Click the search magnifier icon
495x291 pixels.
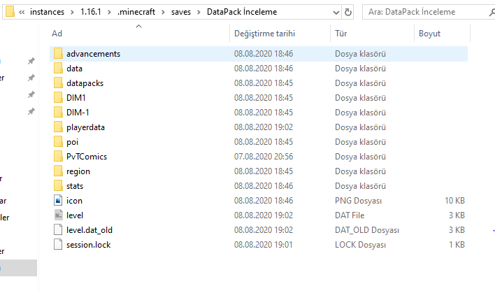492,13
